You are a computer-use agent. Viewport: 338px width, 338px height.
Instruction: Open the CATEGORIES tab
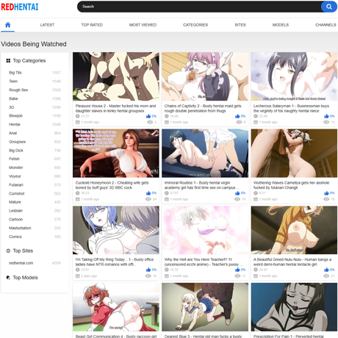(x=195, y=25)
